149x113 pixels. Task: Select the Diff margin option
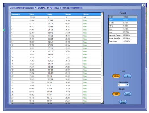(116, 94)
